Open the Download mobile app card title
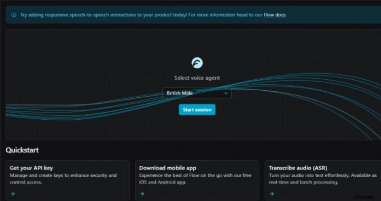 click(x=168, y=168)
